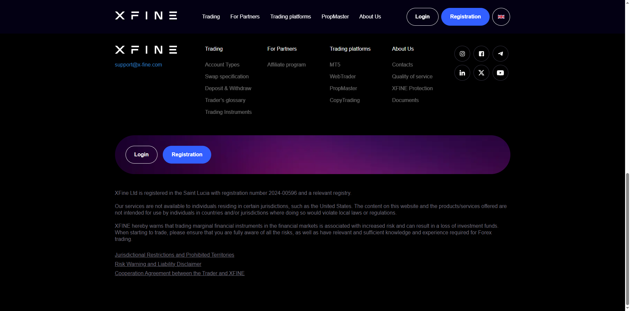
Task: Open For Partners in the top navigation
Action: 245,16
